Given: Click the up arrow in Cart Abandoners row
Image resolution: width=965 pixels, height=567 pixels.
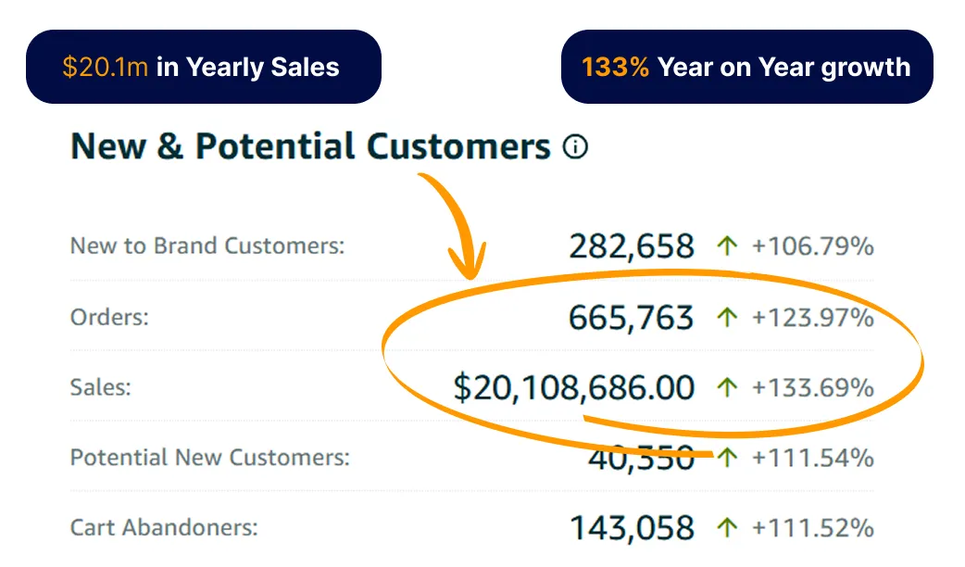Looking at the screenshot, I should point(727,527).
